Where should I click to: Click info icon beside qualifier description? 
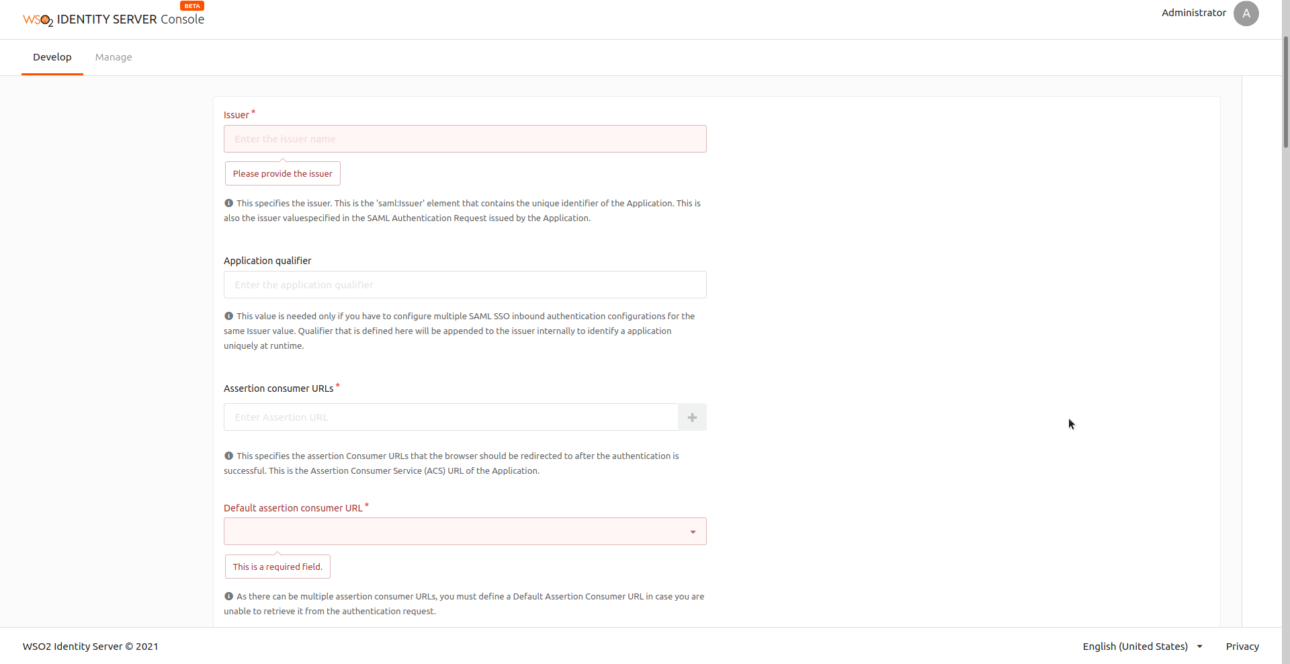228,316
